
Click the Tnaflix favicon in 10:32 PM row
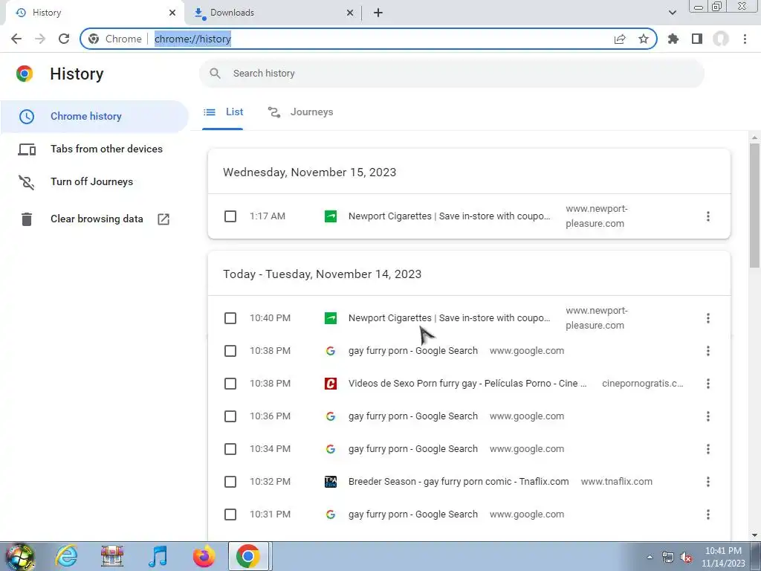click(331, 482)
